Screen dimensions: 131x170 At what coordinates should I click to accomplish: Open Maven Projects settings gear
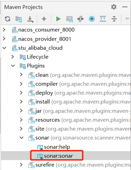(114, 7)
